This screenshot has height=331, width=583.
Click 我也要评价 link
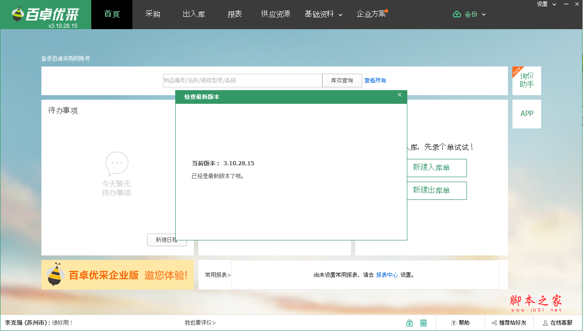tap(200, 323)
